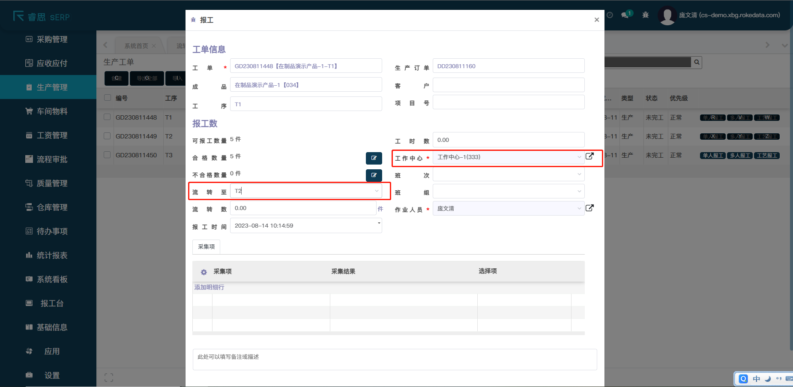Click the 添加明细行 link
Image resolution: width=793 pixels, height=387 pixels.
209,287
